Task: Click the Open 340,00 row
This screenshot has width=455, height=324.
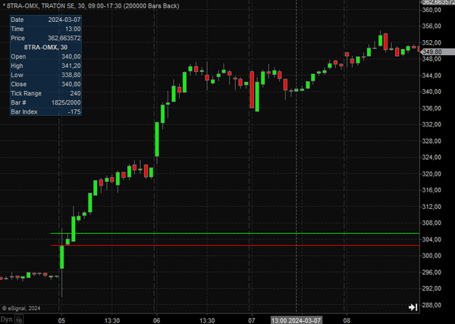Action: (x=45, y=57)
